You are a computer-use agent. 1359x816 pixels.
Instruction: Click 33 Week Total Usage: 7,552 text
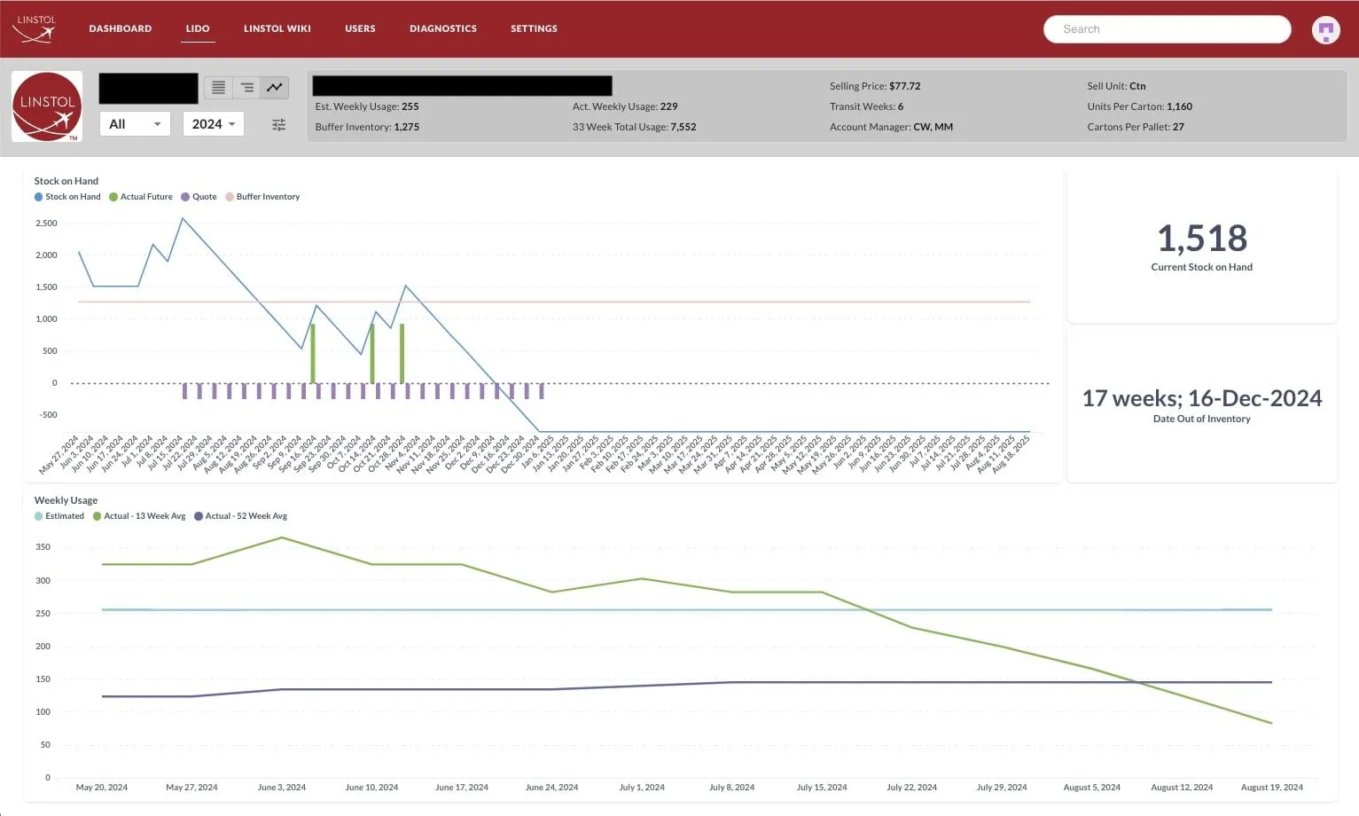[634, 127]
